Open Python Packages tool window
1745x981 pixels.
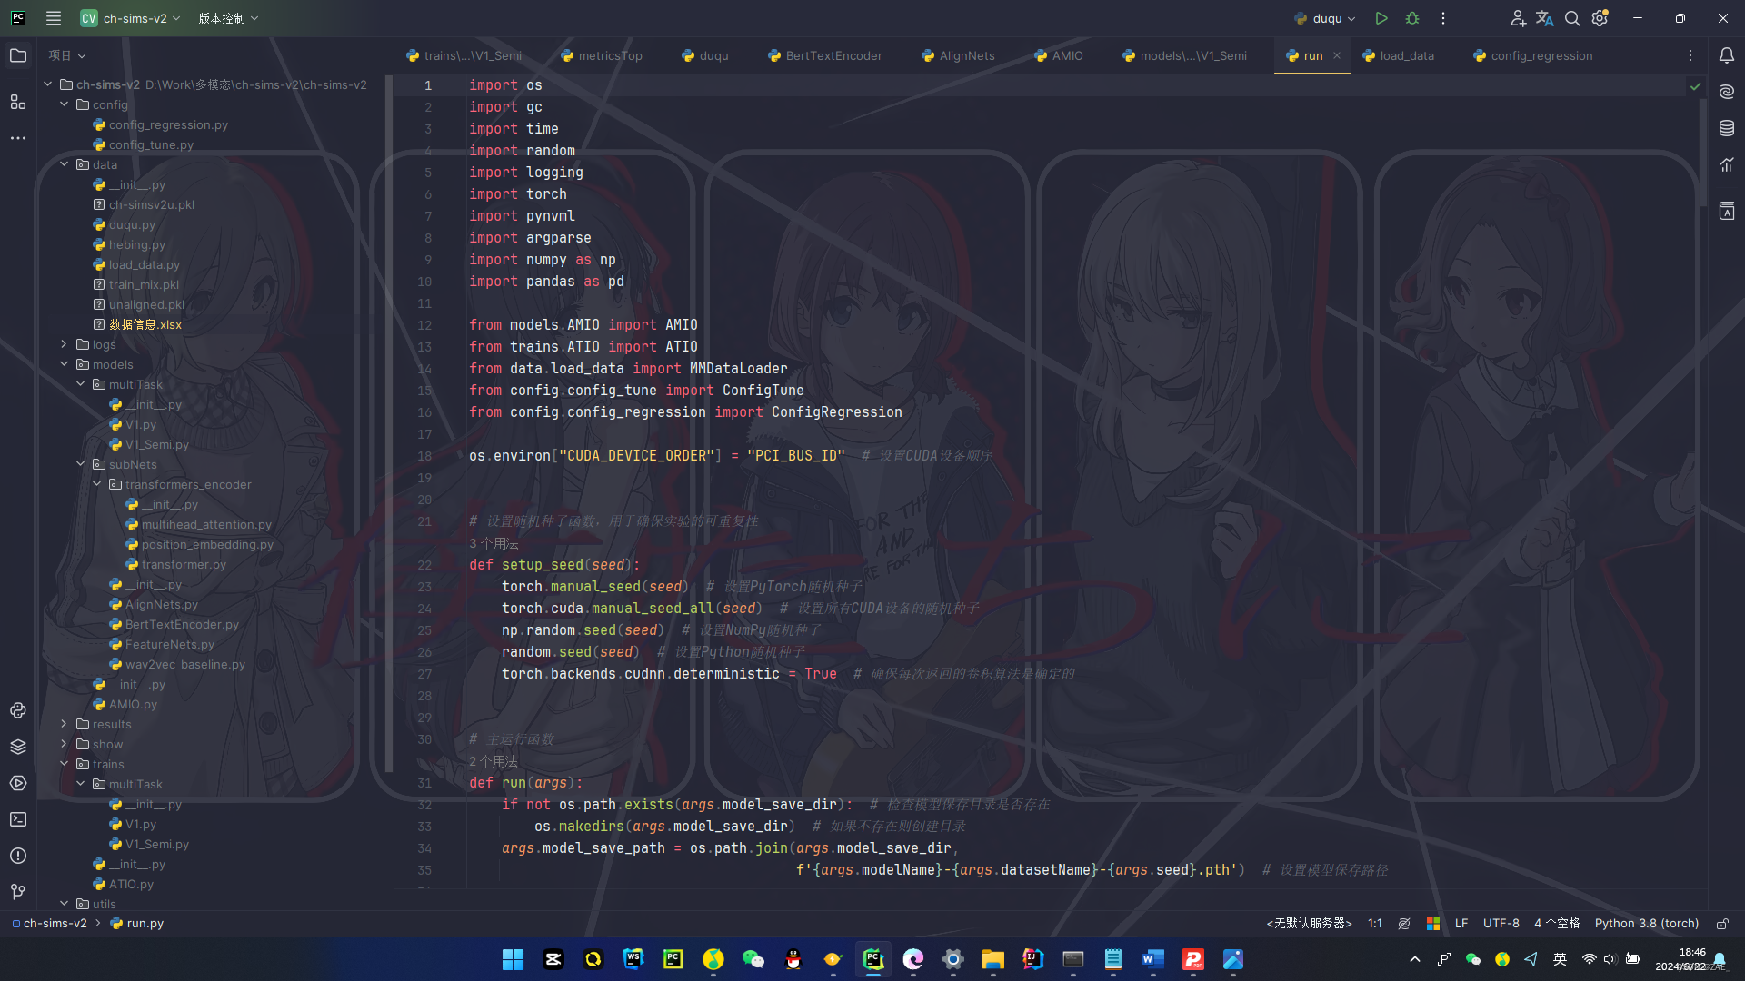pyautogui.click(x=18, y=710)
